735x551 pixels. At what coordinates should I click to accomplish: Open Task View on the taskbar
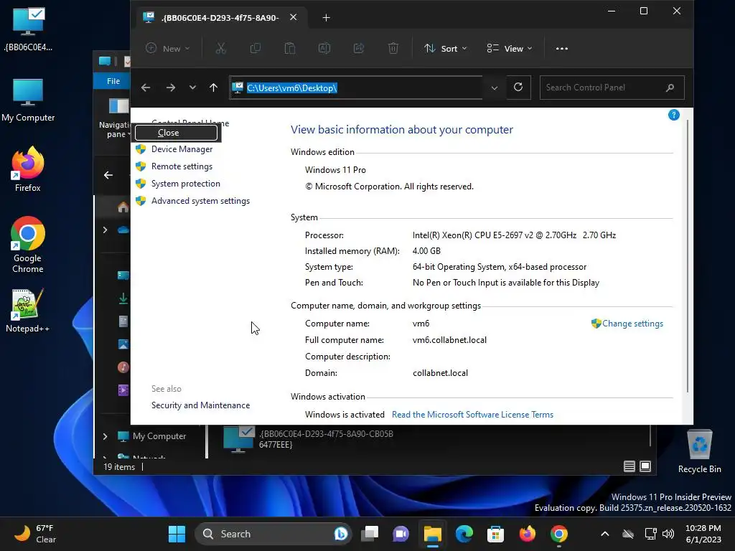click(x=370, y=534)
